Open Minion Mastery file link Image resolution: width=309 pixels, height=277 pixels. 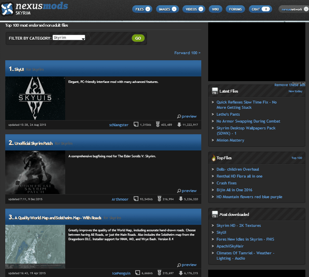coord(230,140)
